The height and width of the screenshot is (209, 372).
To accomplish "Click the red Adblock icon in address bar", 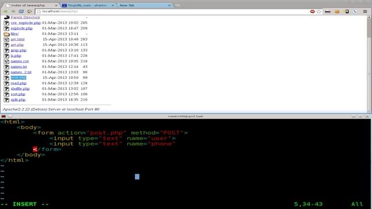I will click(313, 12).
